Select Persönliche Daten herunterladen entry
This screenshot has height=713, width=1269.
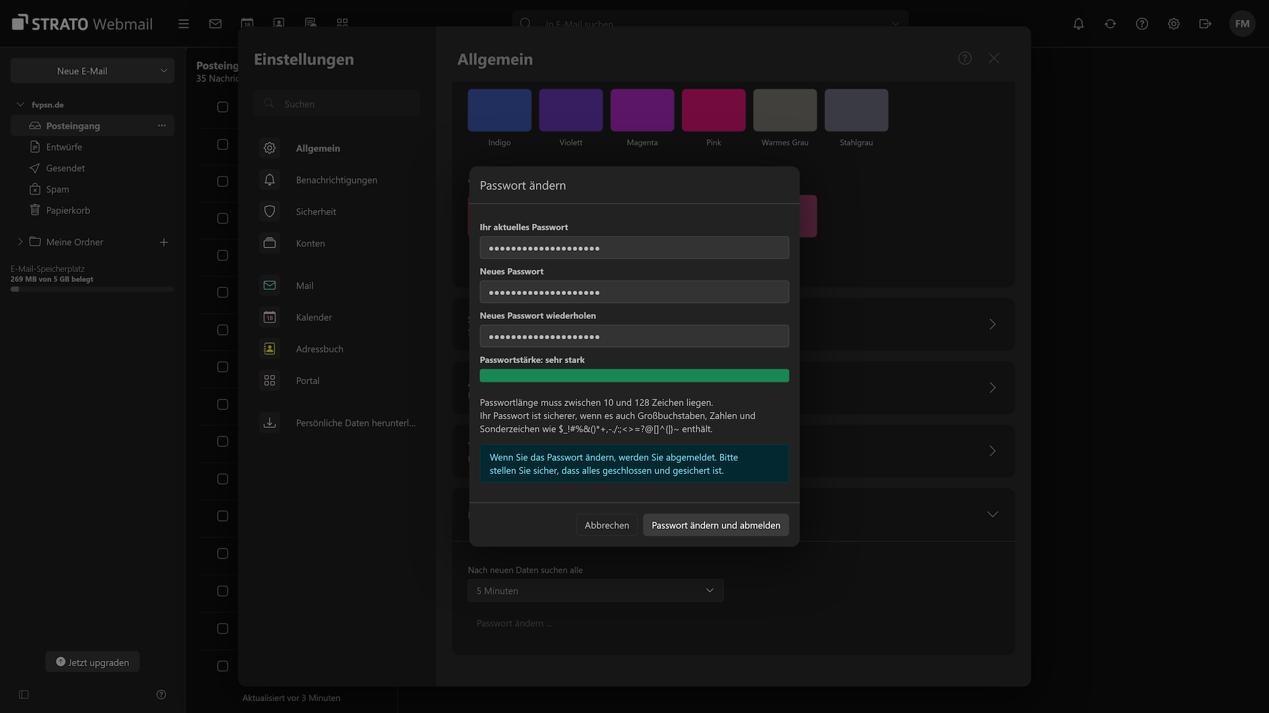coord(356,423)
